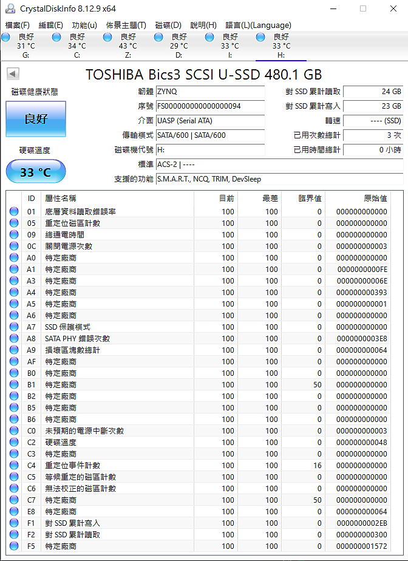This screenshot has height=561, width=408.
Task: Click the transfer mode field SATA/600 | SATA/600
Action: coord(211,135)
